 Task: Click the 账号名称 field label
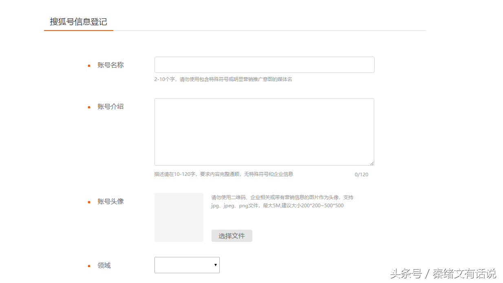(x=110, y=65)
